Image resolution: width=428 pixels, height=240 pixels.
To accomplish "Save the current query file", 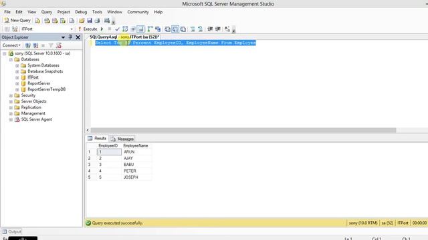I will click(90, 21).
